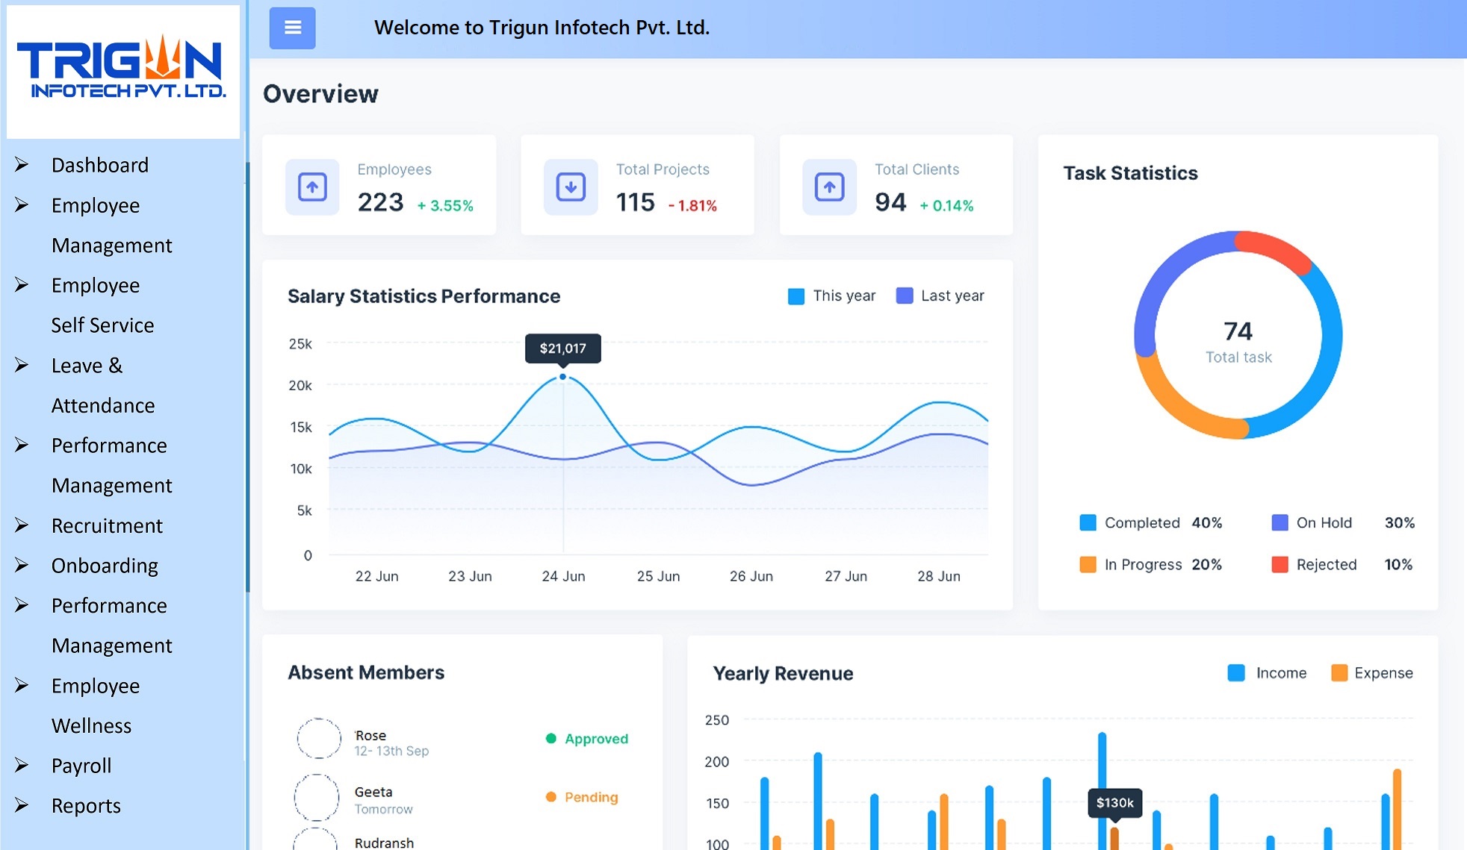Open Employee Wellness in sidebar

(96, 705)
